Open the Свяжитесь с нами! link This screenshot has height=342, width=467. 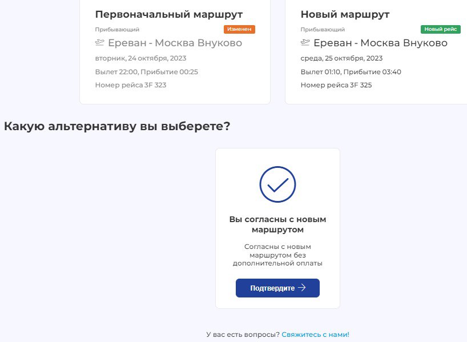(315, 335)
